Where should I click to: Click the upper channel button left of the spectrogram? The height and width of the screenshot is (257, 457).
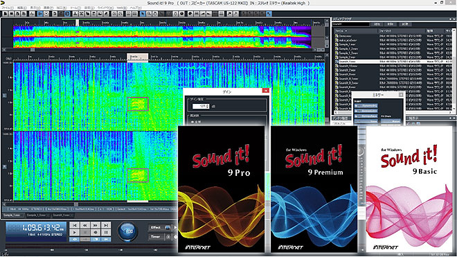tap(4, 96)
